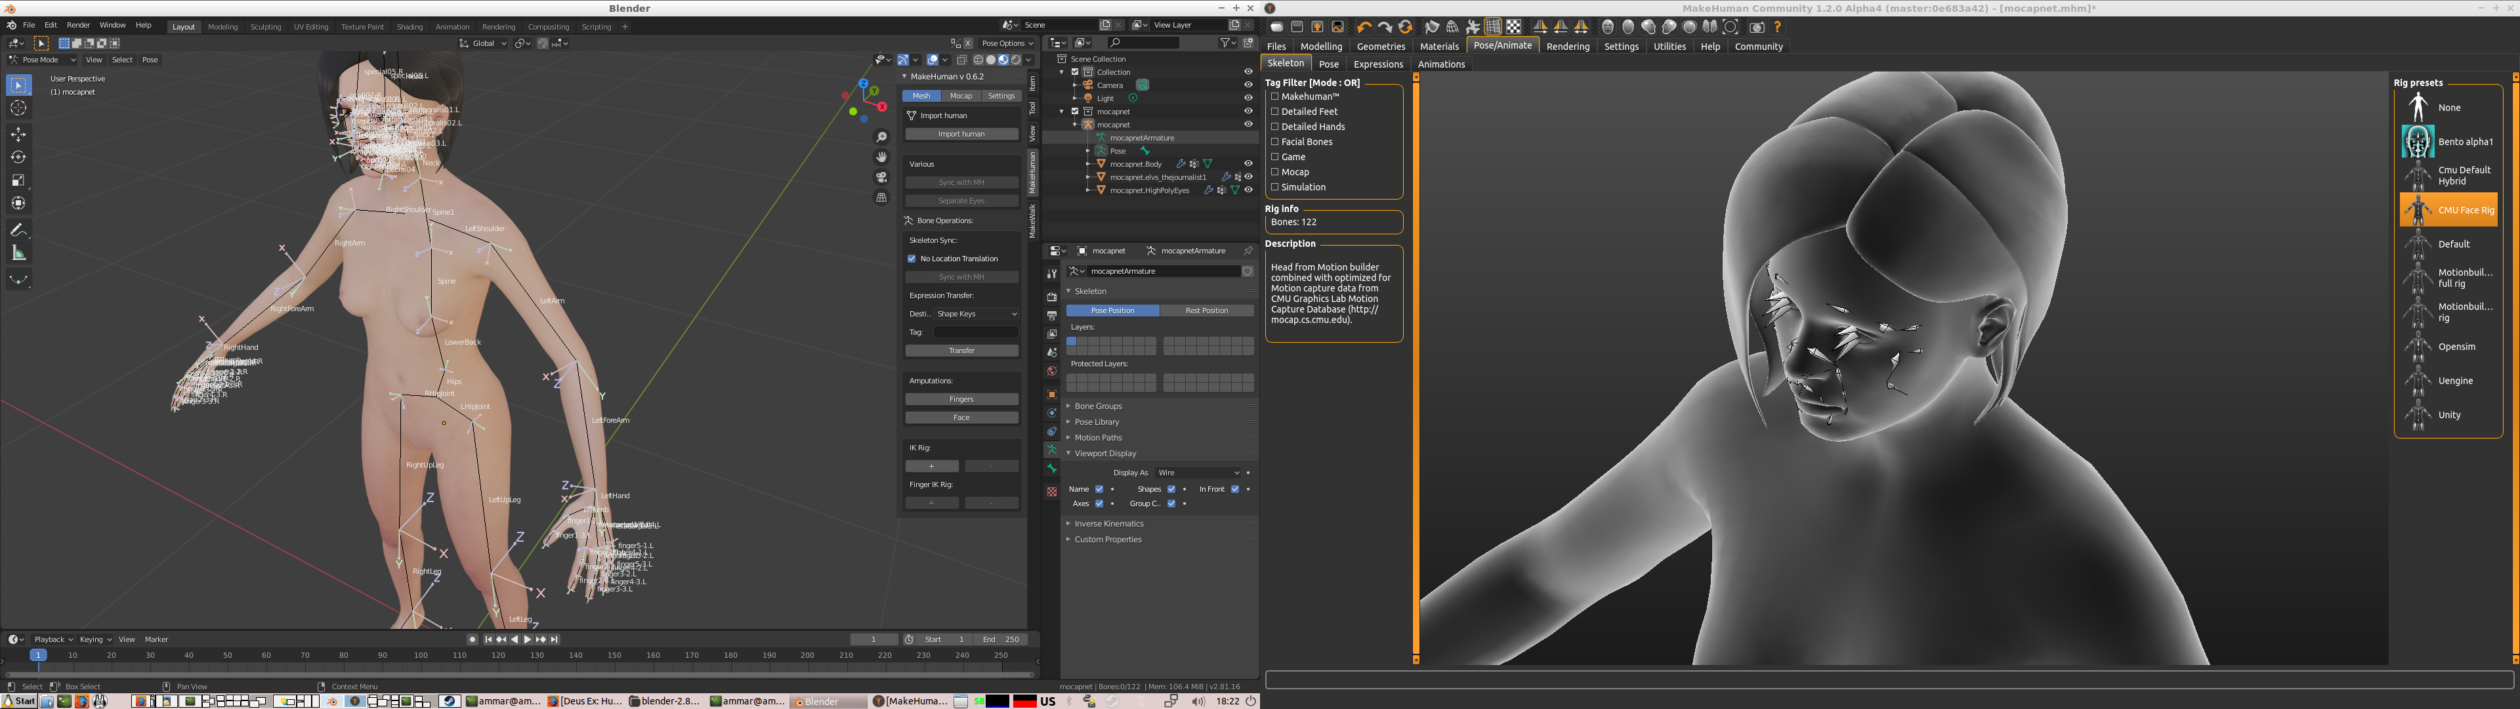The image size is (2520, 709).
Task: Click MakeHuman undo arrow icon
Action: (x=1365, y=28)
